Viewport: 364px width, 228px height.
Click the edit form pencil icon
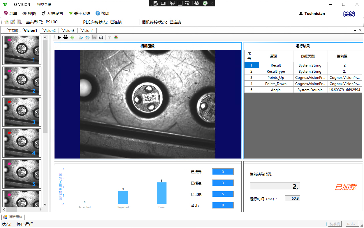[x=13, y=22]
